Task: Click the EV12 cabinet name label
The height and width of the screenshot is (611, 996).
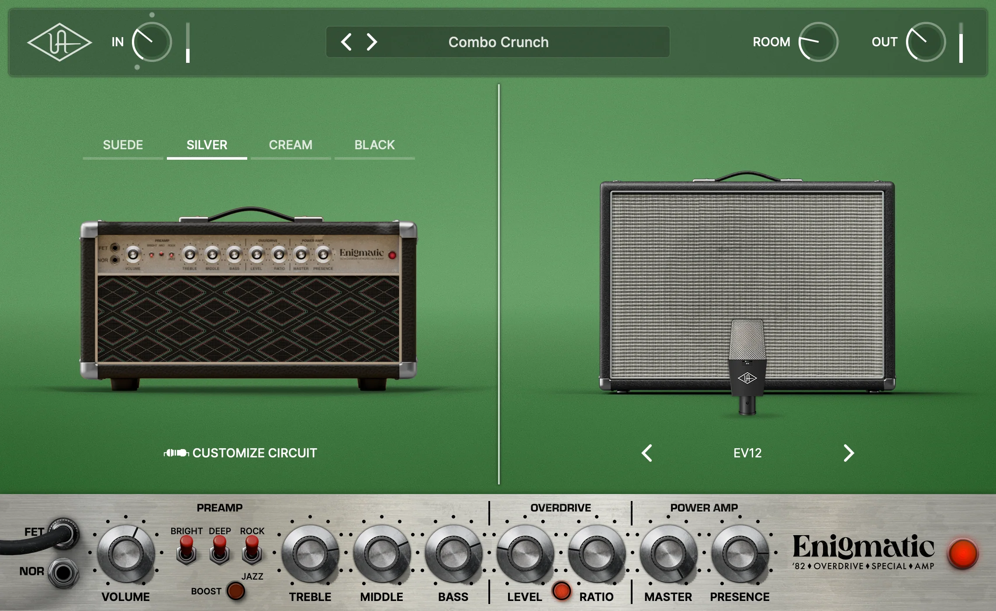Action: click(x=747, y=453)
